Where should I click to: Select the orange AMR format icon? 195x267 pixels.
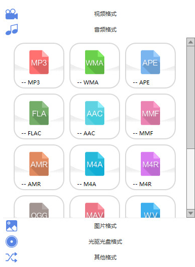pos(39,164)
